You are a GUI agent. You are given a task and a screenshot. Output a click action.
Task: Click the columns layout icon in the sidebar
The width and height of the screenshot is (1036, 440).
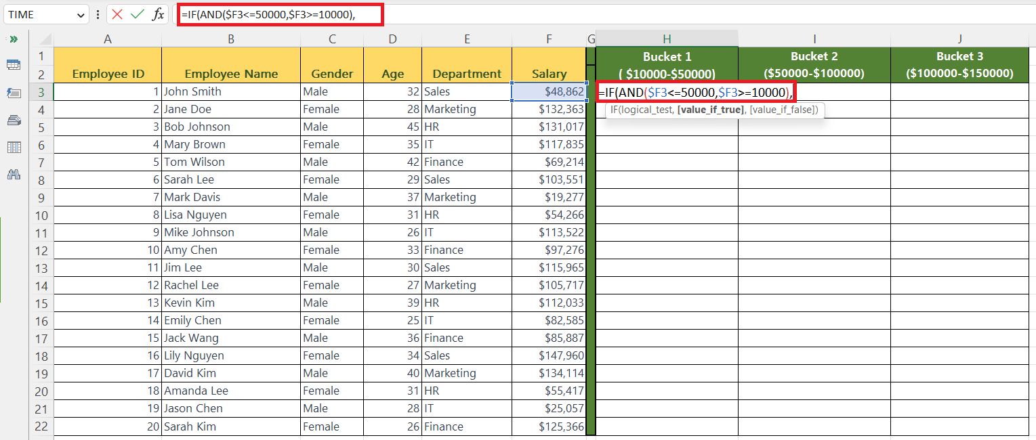[x=14, y=148]
